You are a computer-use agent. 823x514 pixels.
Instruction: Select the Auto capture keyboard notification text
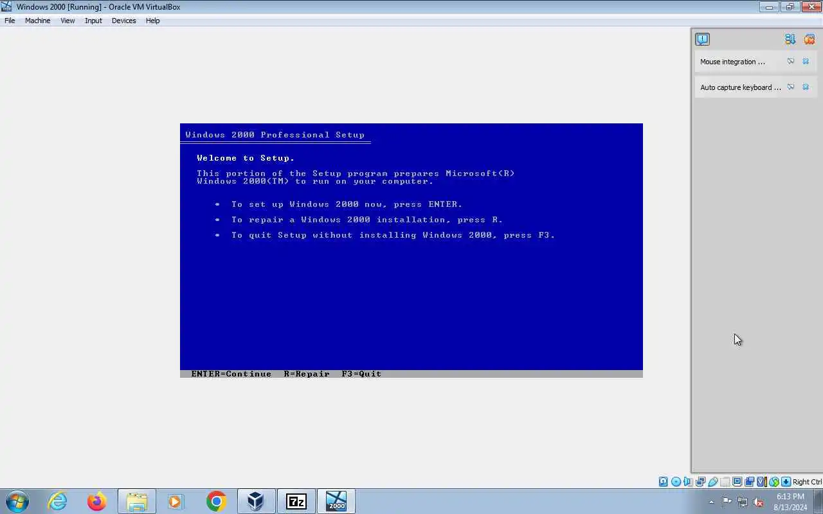pos(740,87)
